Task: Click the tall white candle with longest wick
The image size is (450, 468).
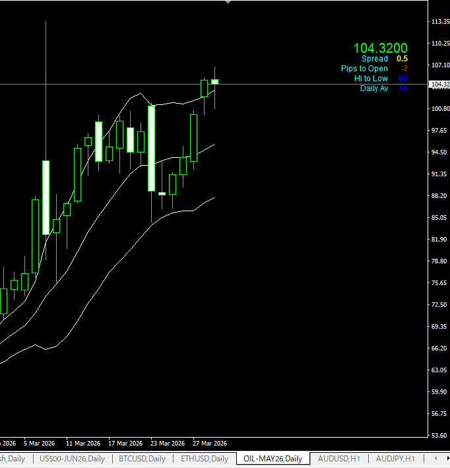Action: pos(46,197)
